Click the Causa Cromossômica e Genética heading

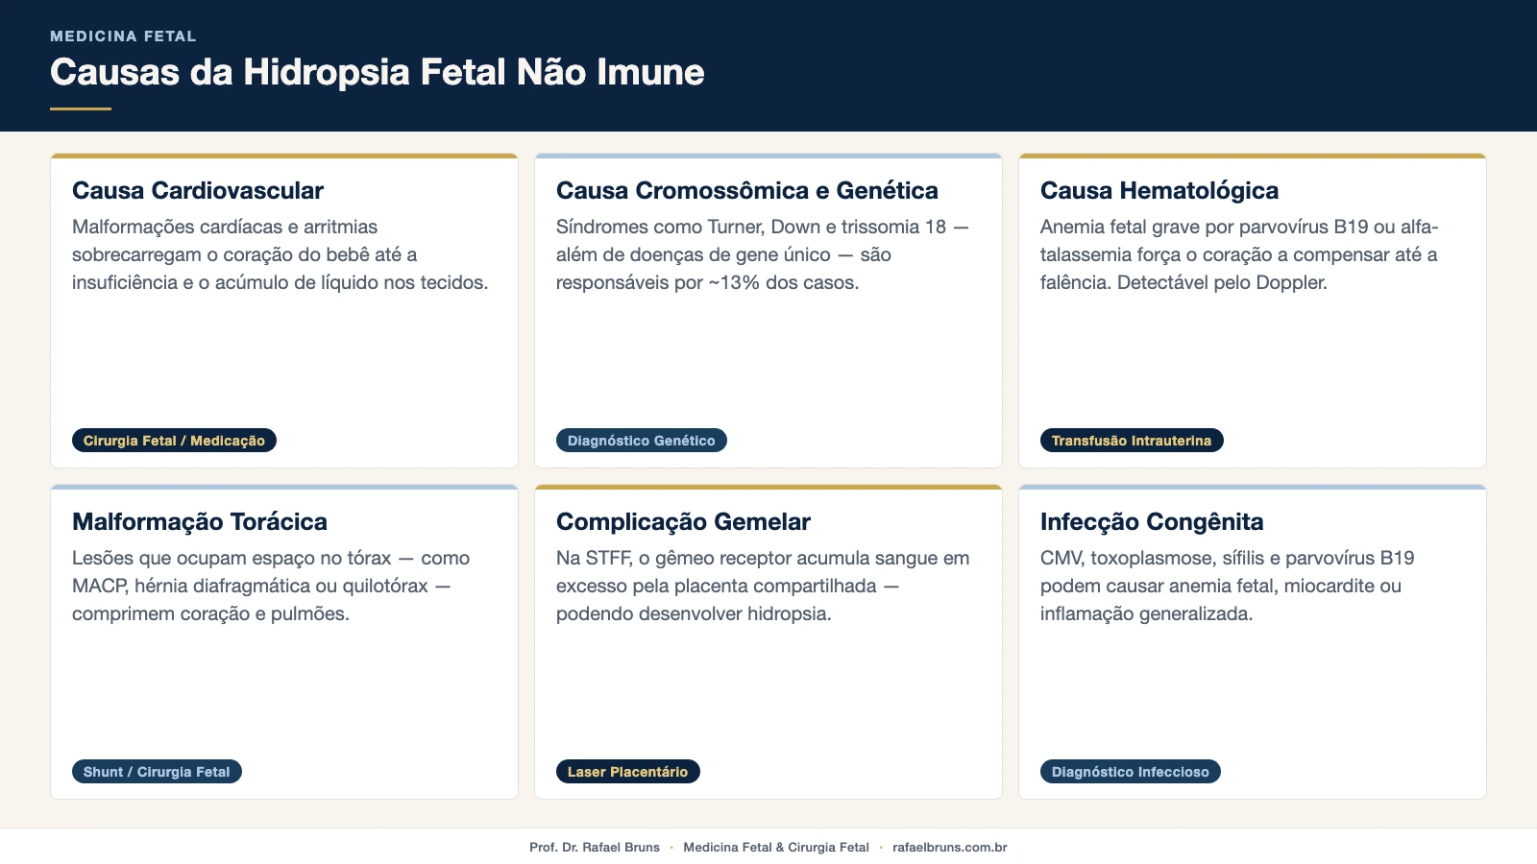[746, 190]
